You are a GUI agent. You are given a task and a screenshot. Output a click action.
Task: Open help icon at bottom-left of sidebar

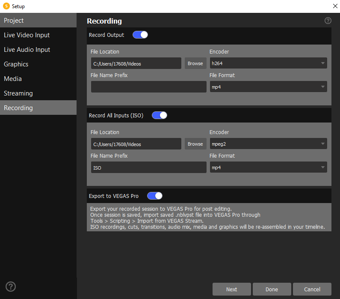[x=10, y=287]
